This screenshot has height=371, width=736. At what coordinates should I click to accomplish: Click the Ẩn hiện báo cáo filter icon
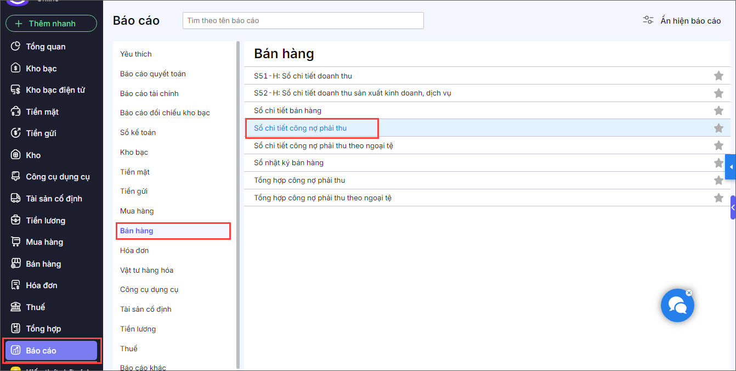click(648, 21)
